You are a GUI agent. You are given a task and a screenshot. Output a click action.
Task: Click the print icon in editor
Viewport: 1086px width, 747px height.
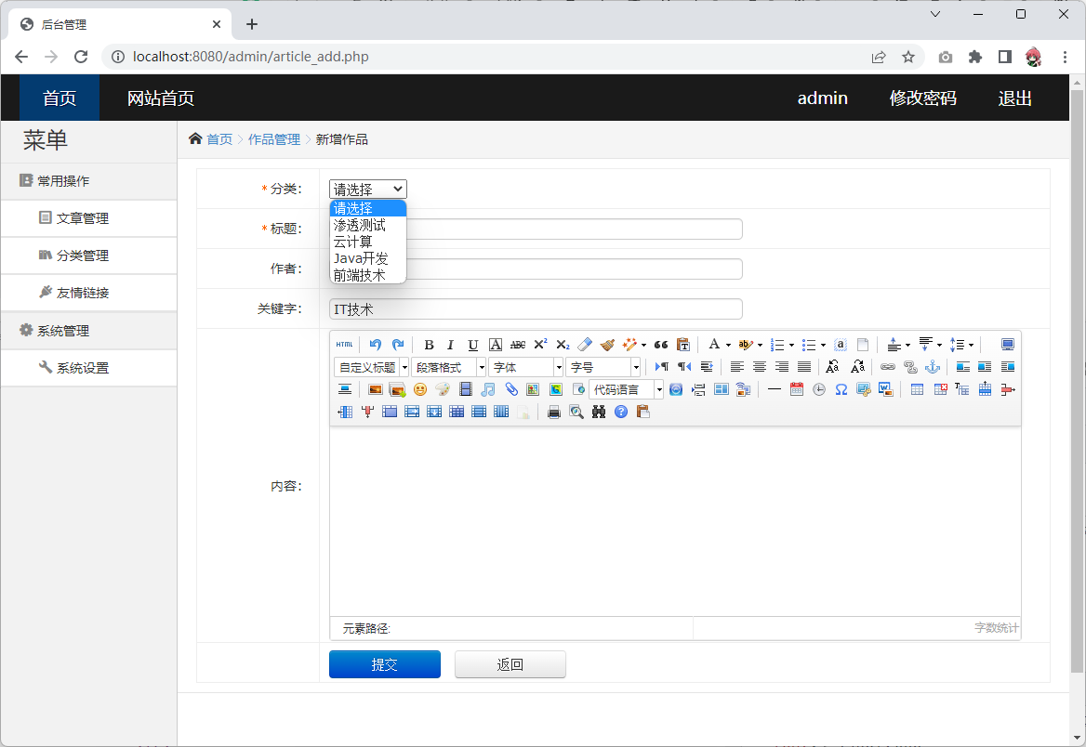point(554,412)
